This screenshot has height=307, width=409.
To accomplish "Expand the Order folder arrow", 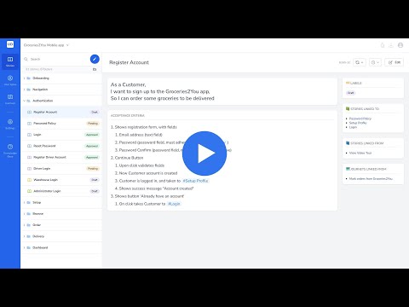I will [24, 225].
